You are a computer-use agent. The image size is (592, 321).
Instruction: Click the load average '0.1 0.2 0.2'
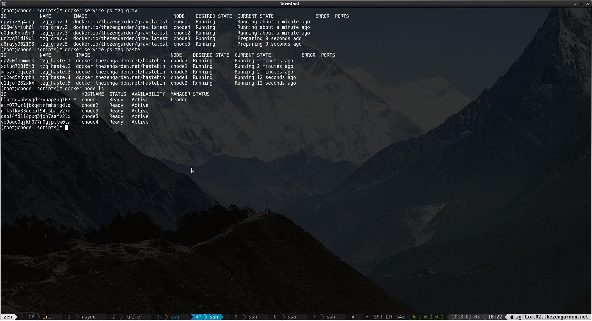point(428,317)
